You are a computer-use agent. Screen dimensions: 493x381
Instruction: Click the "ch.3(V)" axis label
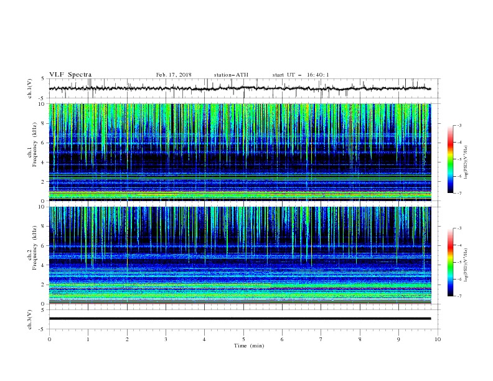pos(30,319)
